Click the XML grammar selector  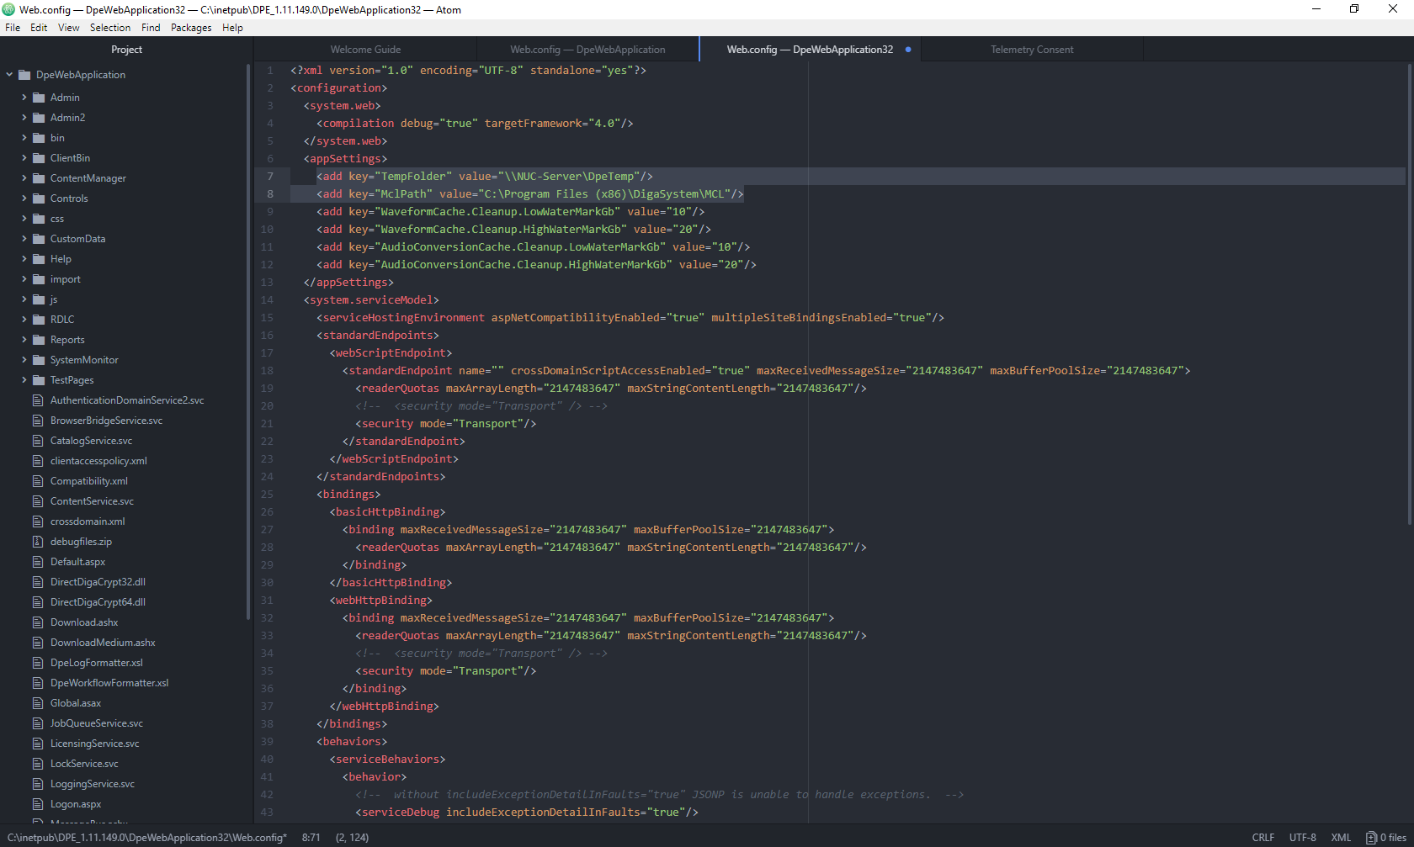pos(1341,838)
